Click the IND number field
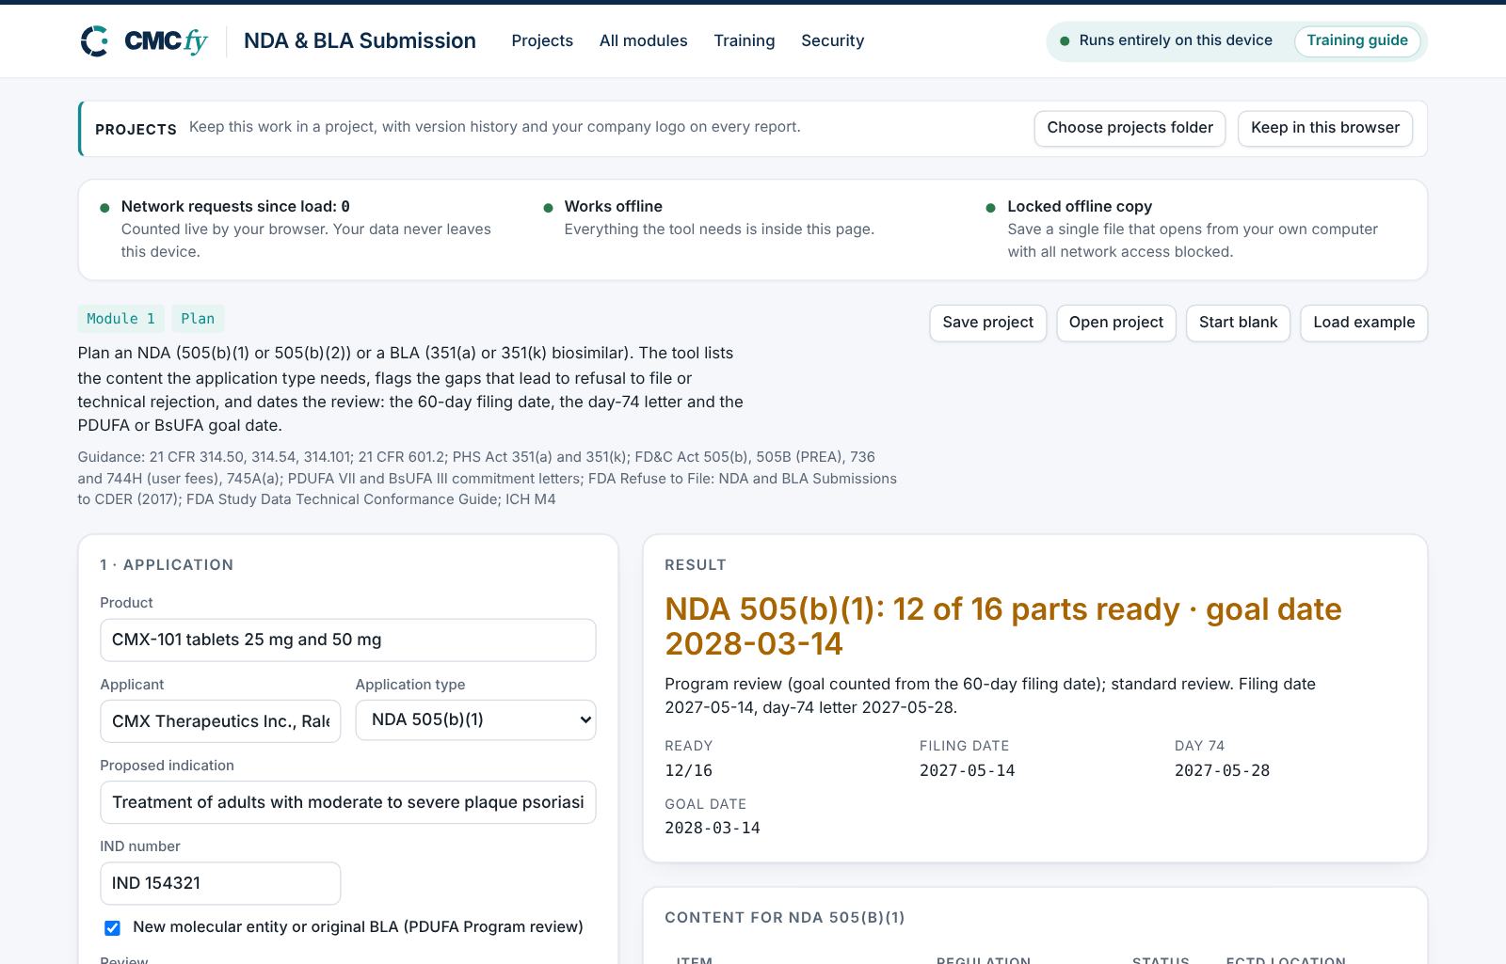This screenshot has height=964, width=1506. [220, 883]
